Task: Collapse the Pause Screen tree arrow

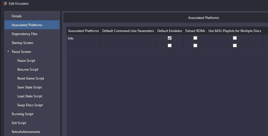Action: click(8, 51)
